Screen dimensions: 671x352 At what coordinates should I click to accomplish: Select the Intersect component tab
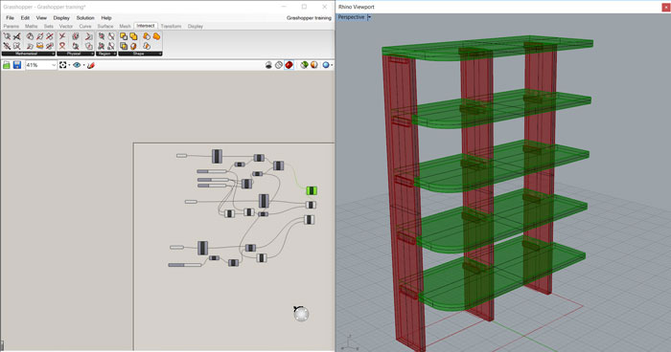point(146,26)
